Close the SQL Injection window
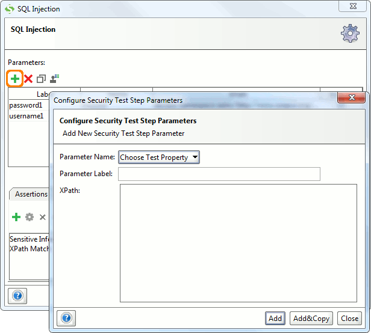 pyautogui.click(x=353, y=6)
